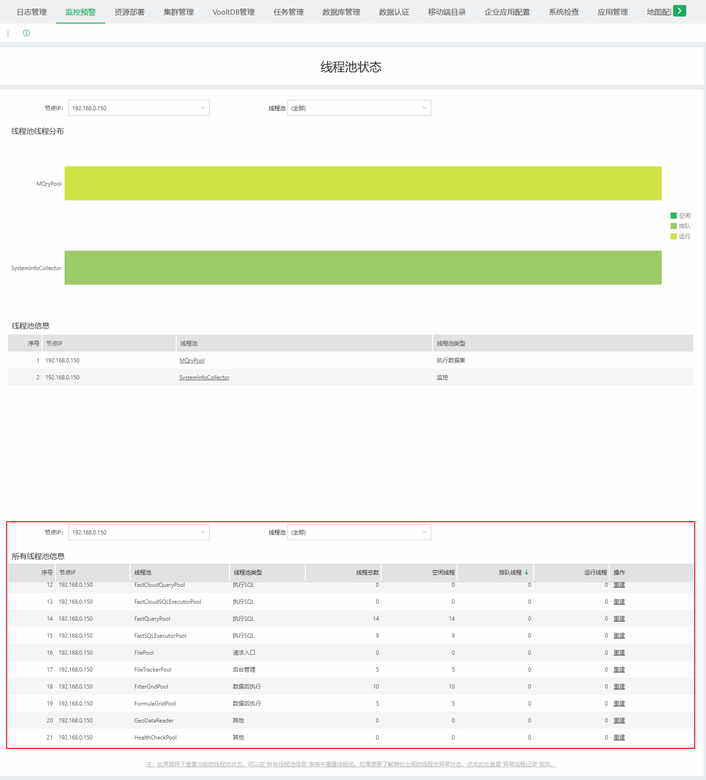Image resolution: width=706 pixels, height=780 pixels.
Task: Open the MQryPool link in table
Action: pyautogui.click(x=192, y=361)
